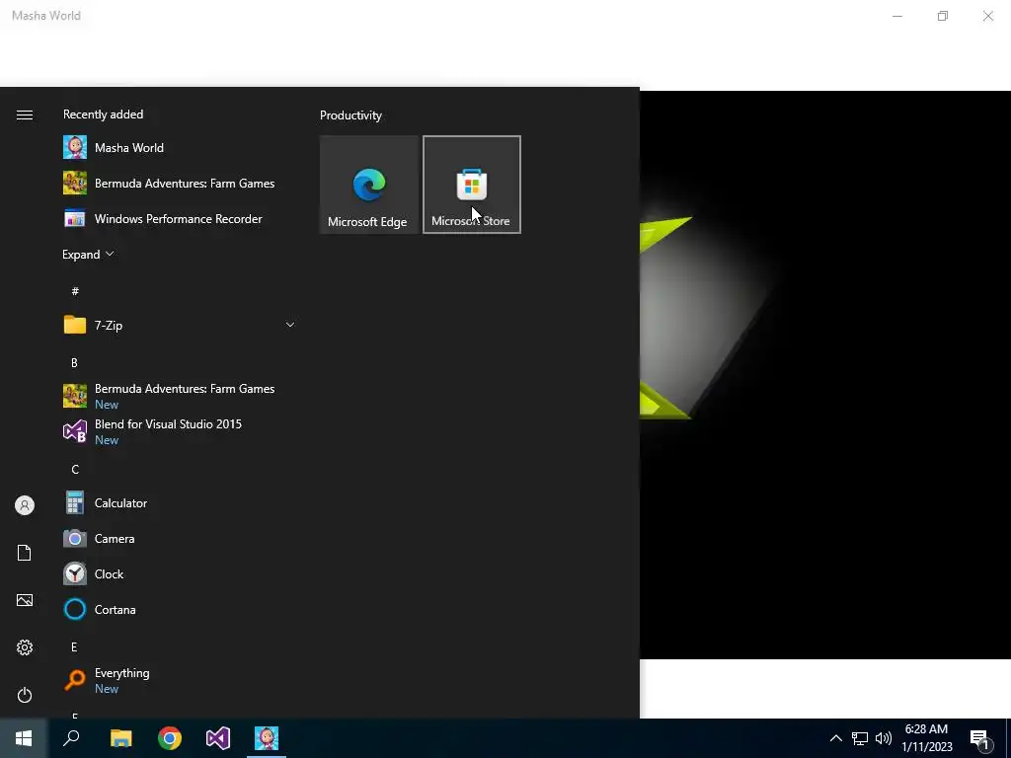Viewport: 1011px width, 758px height.
Task: Open the Documents shortcut in Start sidebar
Action: (25, 553)
